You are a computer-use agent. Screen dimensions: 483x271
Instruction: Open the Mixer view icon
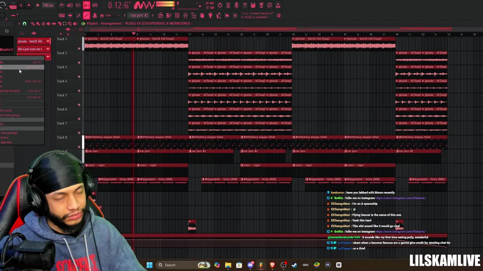coord(185,15)
